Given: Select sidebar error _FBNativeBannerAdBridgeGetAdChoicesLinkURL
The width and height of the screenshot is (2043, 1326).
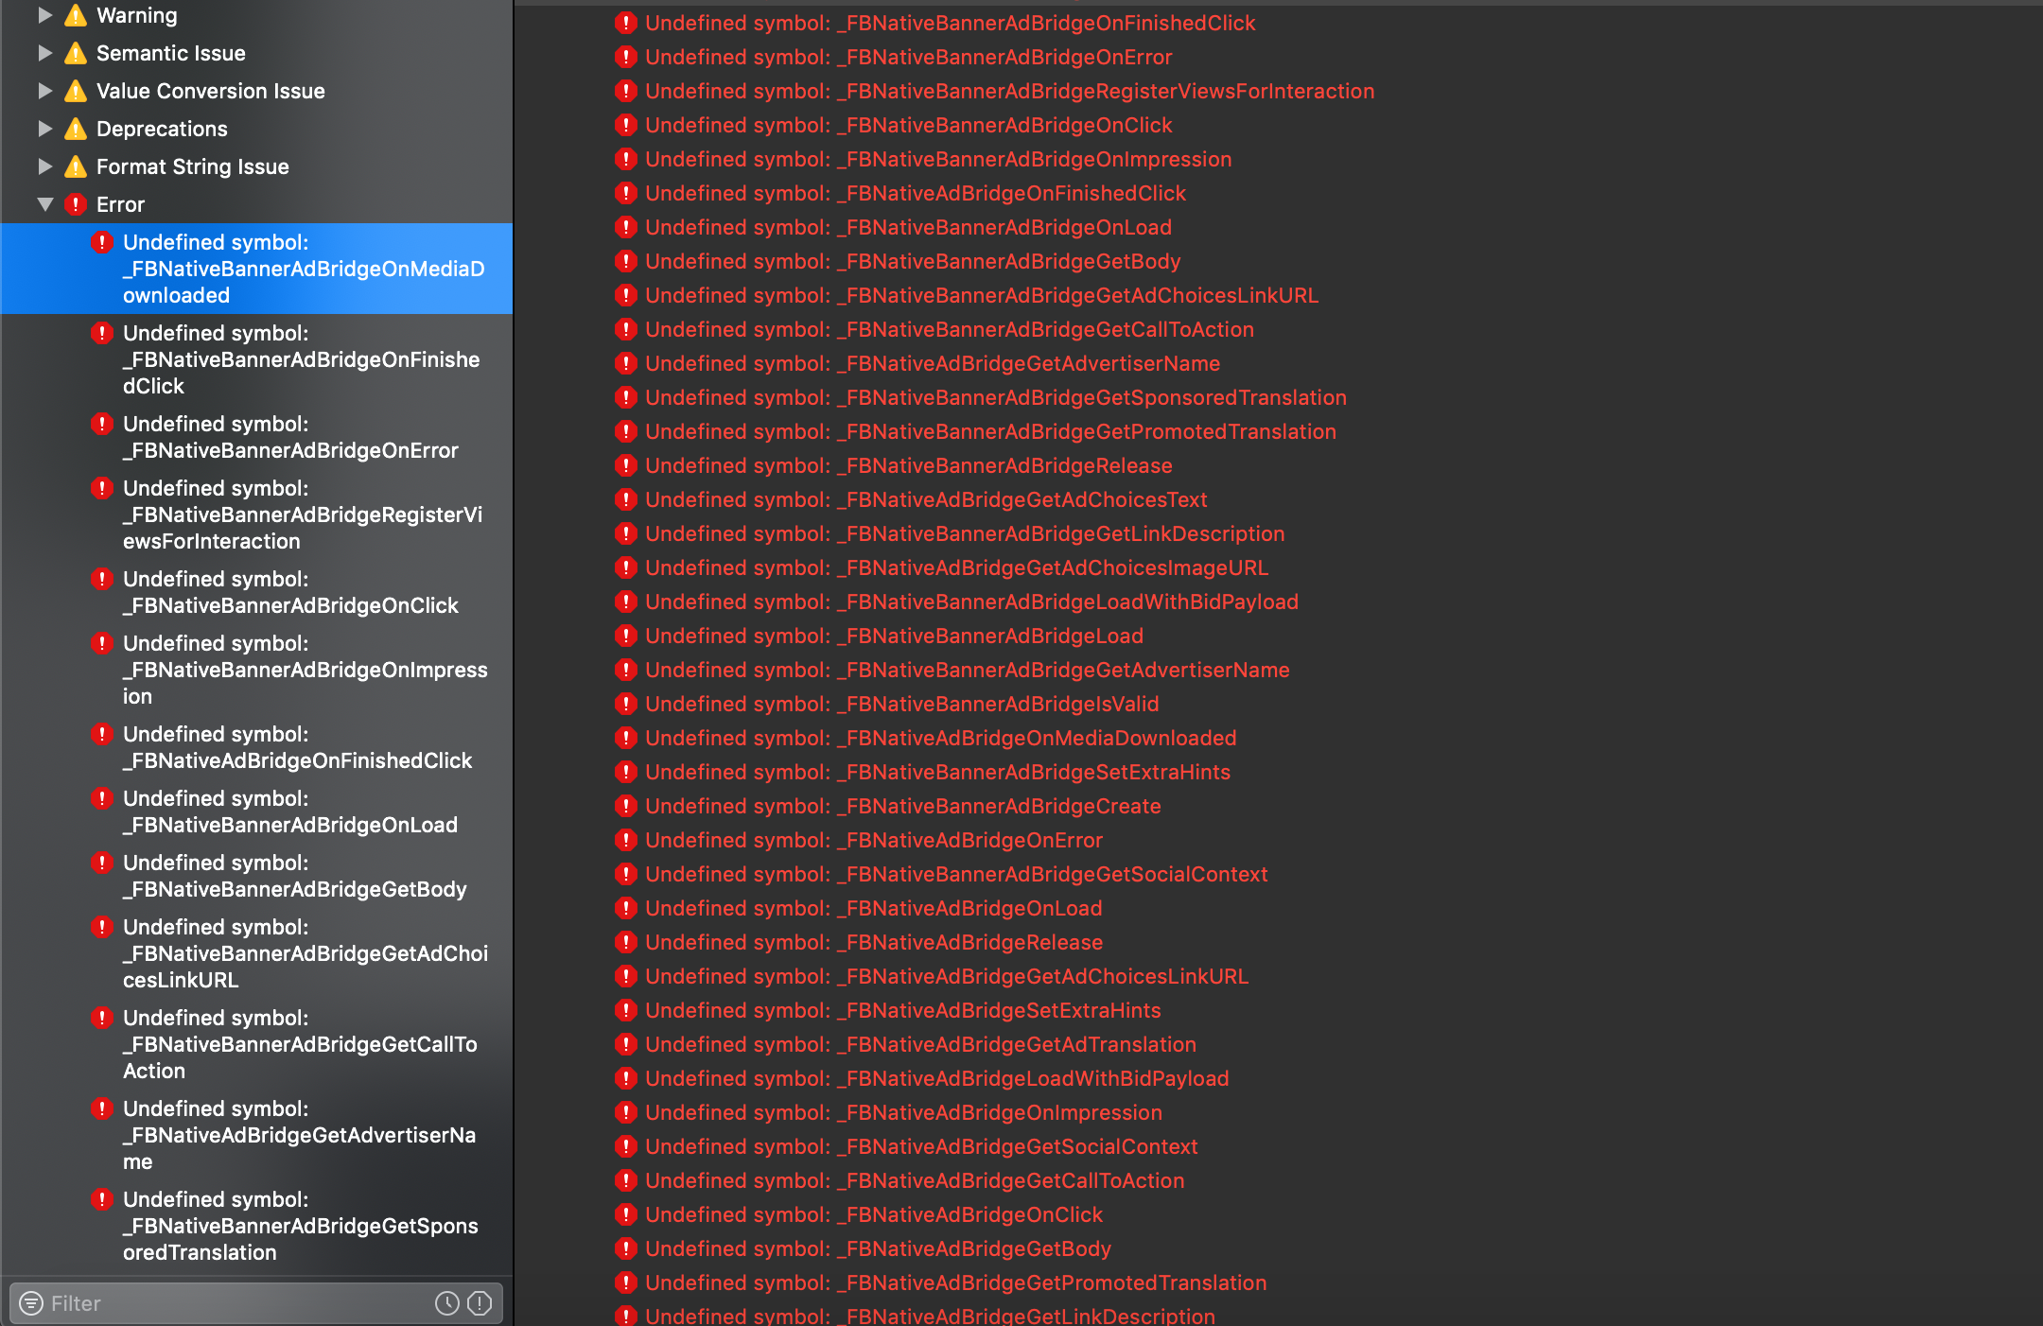Looking at the screenshot, I should 256,953.
